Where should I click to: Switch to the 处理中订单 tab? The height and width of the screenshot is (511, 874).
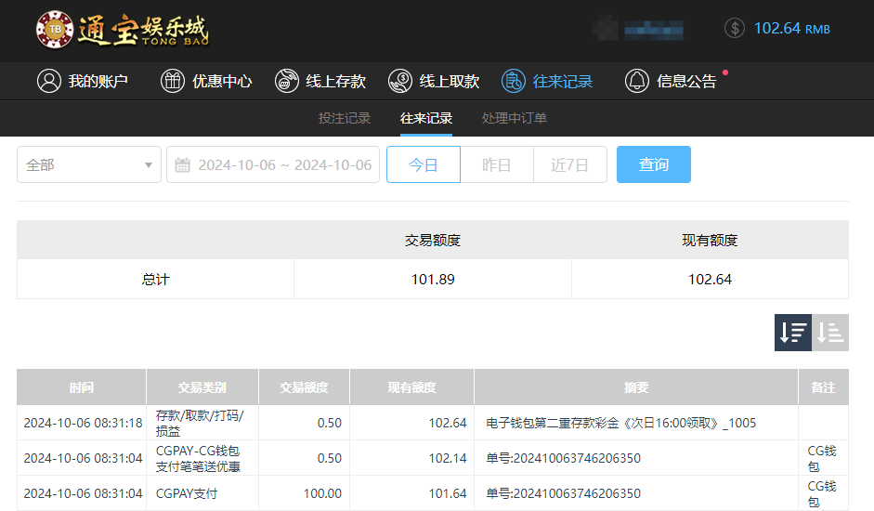click(515, 118)
